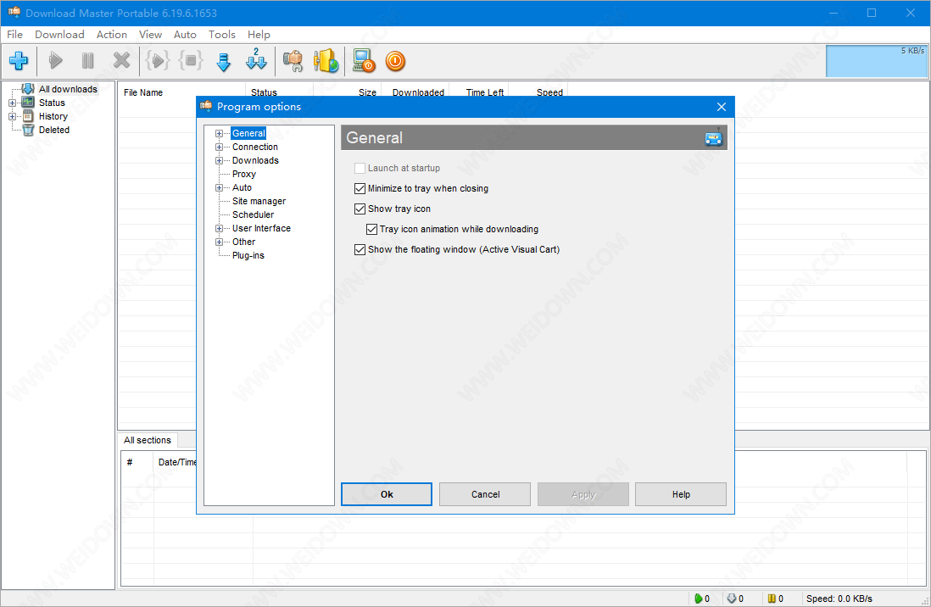Image resolution: width=931 pixels, height=607 pixels.
Task: Open the File menu
Action: point(15,35)
